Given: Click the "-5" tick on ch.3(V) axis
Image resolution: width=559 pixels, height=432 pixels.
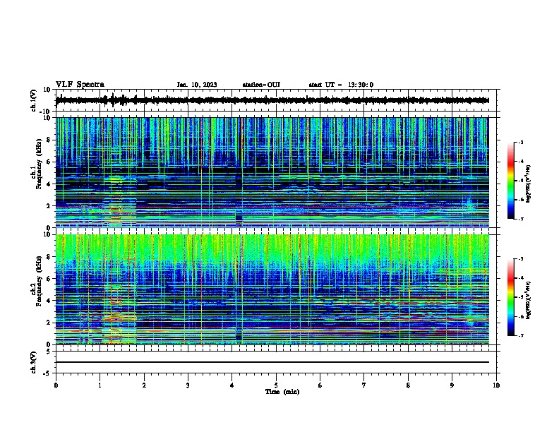Looking at the screenshot, I should click(x=47, y=373).
